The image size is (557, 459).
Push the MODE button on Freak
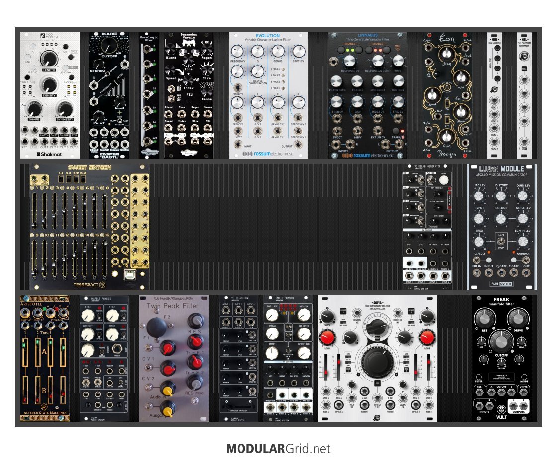click(x=524, y=377)
